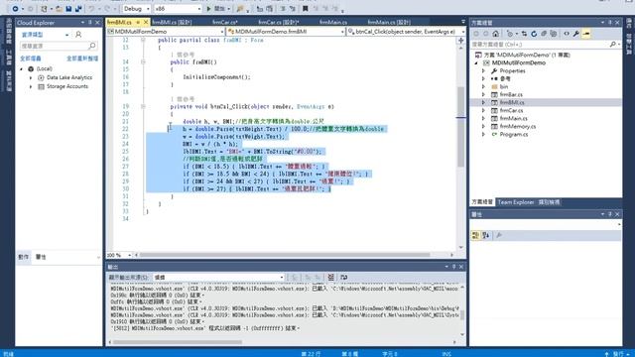
Task: Open the Team Explorer tab
Action: point(516,202)
